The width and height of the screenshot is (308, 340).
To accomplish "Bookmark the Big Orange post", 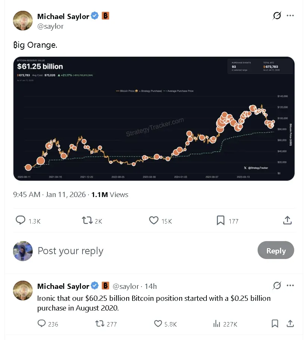I will [x=220, y=221].
